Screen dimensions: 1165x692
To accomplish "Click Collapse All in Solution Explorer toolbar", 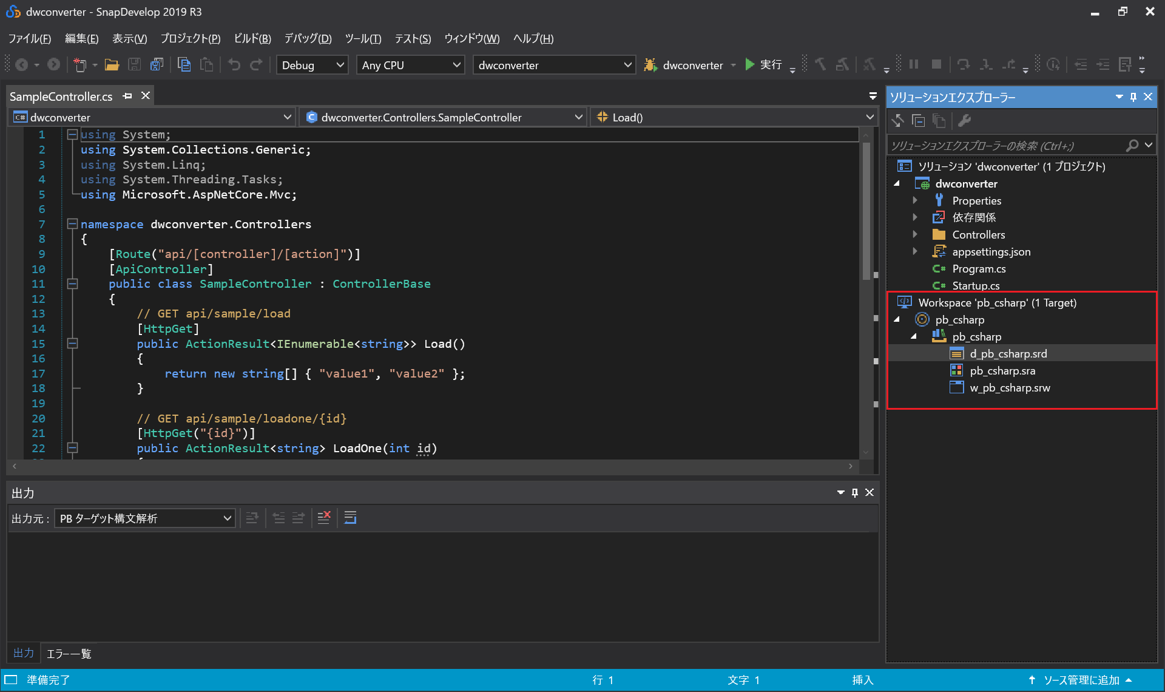I will coord(919,121).
